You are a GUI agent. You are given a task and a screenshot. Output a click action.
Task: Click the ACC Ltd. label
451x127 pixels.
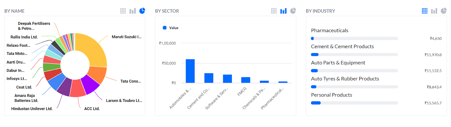pyautogui.click(x=92, y=109)
